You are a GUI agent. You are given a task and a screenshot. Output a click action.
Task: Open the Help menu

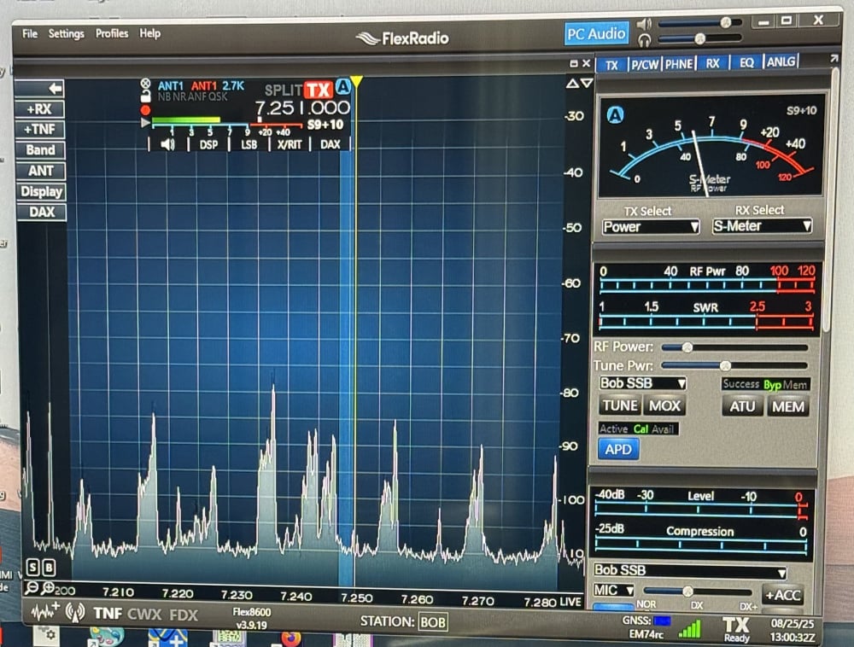coord(149,34)
